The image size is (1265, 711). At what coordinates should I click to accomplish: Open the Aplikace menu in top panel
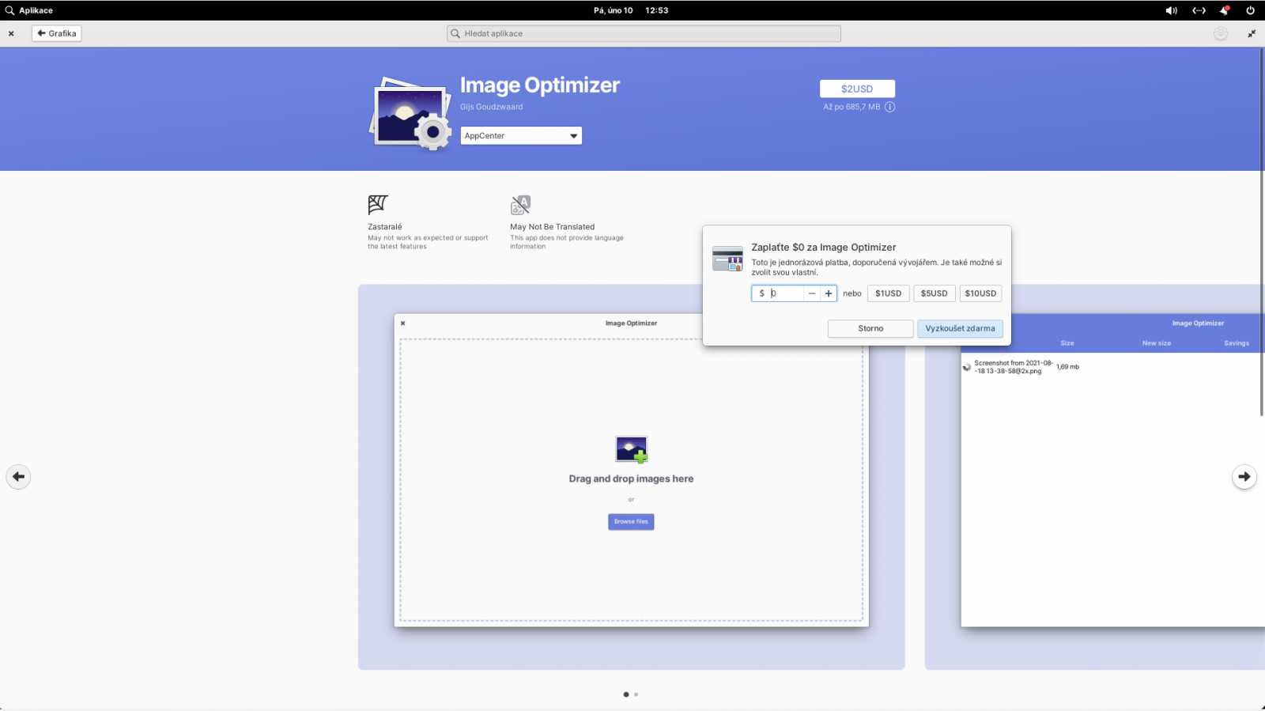[29, 10]
